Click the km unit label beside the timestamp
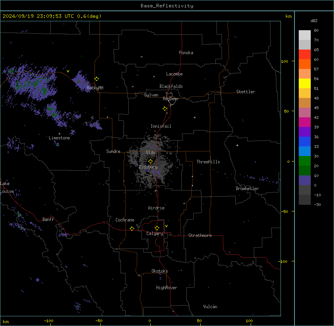Screen dimensions: 334x326 (288, 16)
